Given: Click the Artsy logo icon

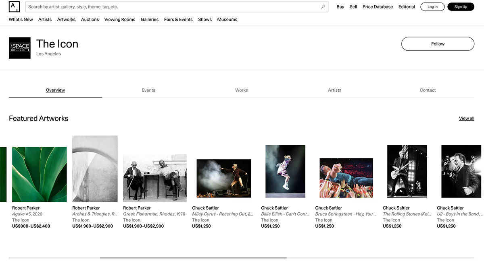Looking at the screenshot, I should click(x=14, y=7).
